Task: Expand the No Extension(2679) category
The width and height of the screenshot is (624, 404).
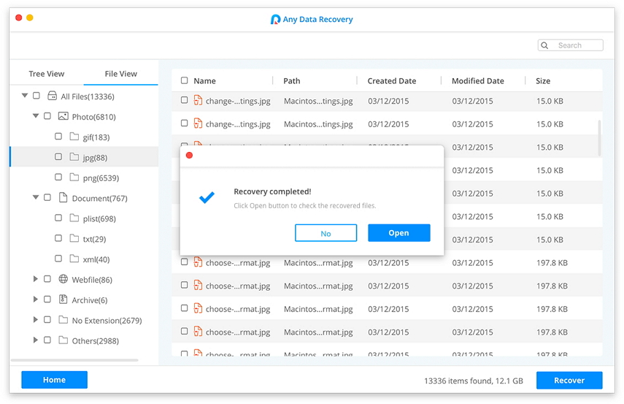Action: pyautogui.click(x=36, y=320)
